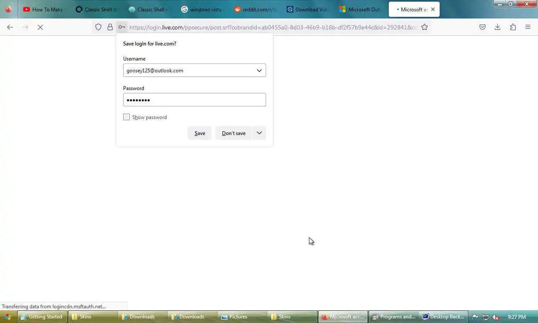Click the key icon in address bar
Screen dimensions: 538x323
pos(121,27)
